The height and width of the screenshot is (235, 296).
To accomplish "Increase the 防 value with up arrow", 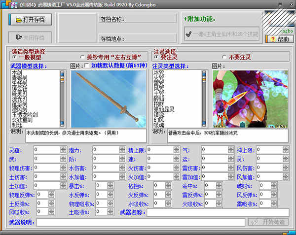I will point(122,157).
